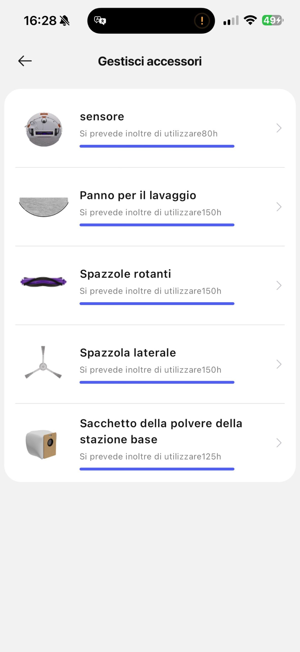The width and height of the screenshot is (300, 652).
Task: Tap the sensore remaining-life progress bar
Action: (157, 146)
